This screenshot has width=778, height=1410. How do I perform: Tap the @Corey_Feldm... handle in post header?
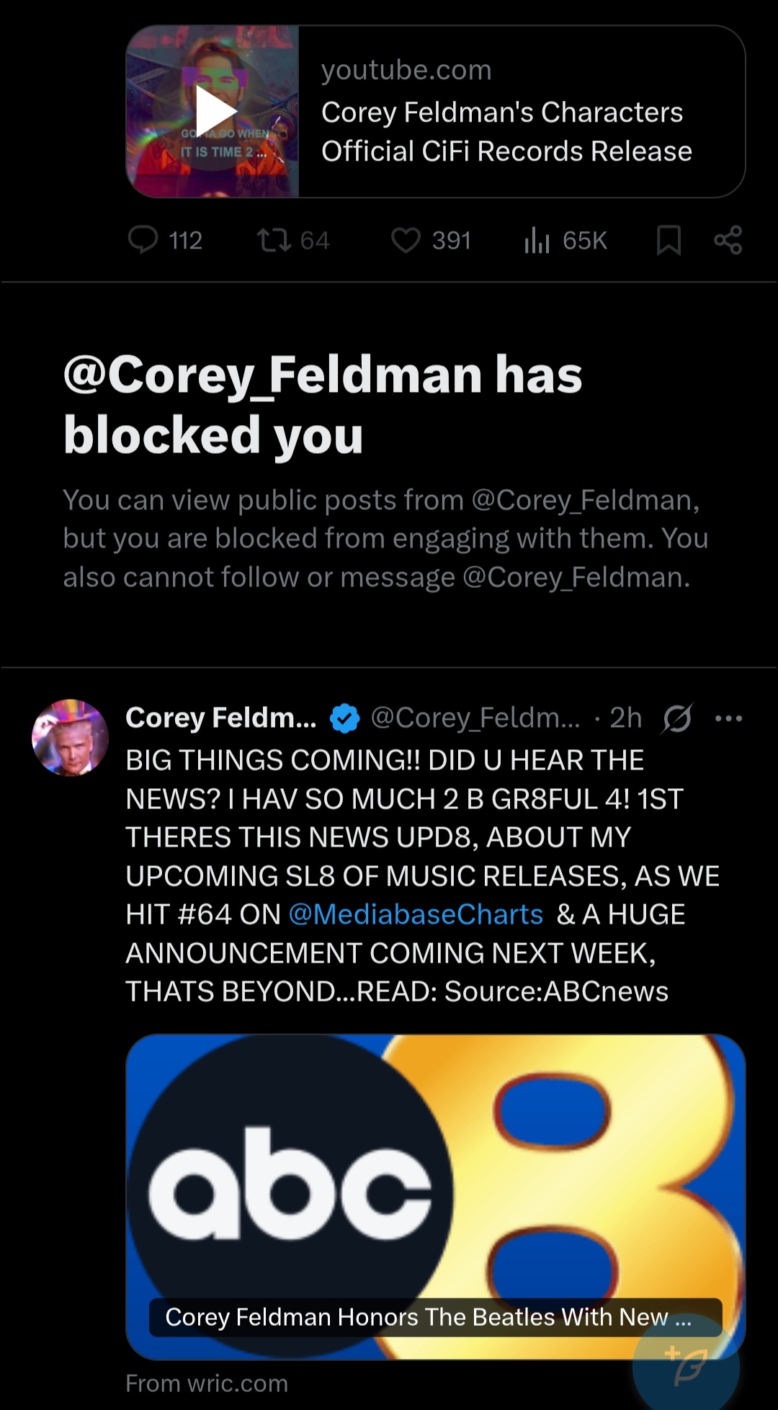point(475,718)
